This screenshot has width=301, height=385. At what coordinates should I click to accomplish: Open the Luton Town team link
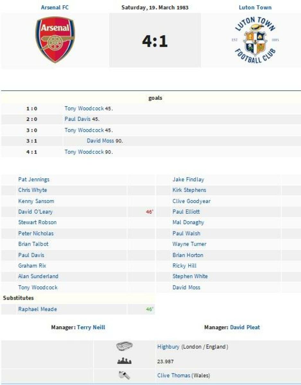click(255, 7)
